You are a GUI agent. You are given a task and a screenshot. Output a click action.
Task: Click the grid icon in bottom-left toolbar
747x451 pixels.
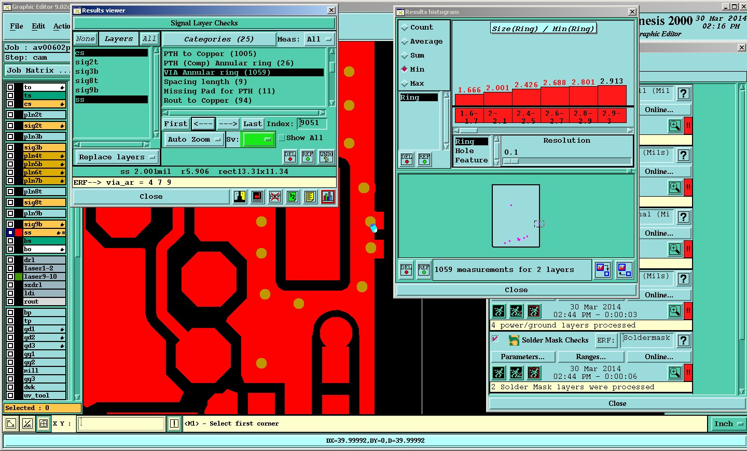[x=44, y=423]
